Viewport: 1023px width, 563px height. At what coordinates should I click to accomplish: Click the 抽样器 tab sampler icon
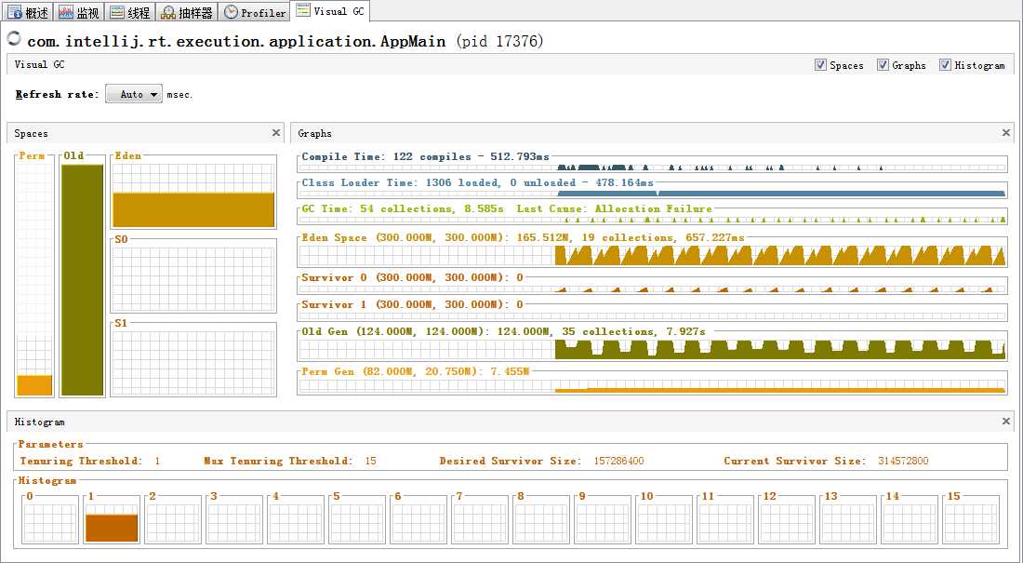pos(167,12)
